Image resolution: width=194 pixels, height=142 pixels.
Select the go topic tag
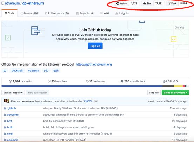coord(5,70)
